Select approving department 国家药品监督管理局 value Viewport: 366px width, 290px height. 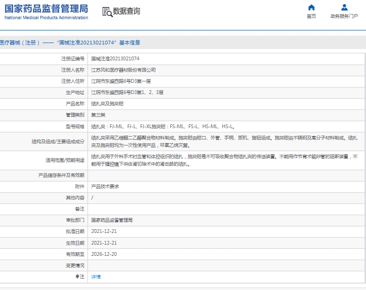pyautogui.click(x=112, y=220)
